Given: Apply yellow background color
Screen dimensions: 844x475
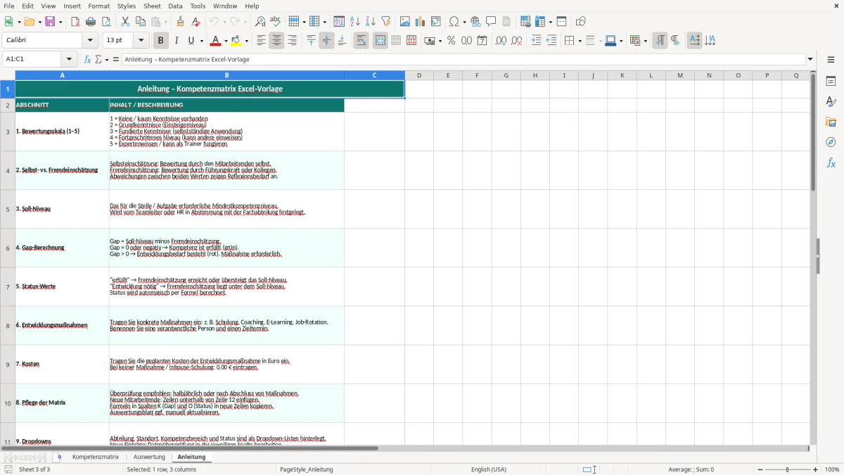Looking at the screenshot, I should [236, 41].
